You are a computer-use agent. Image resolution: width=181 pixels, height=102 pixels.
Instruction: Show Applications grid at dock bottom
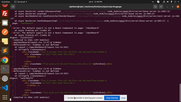coord(5,97)
